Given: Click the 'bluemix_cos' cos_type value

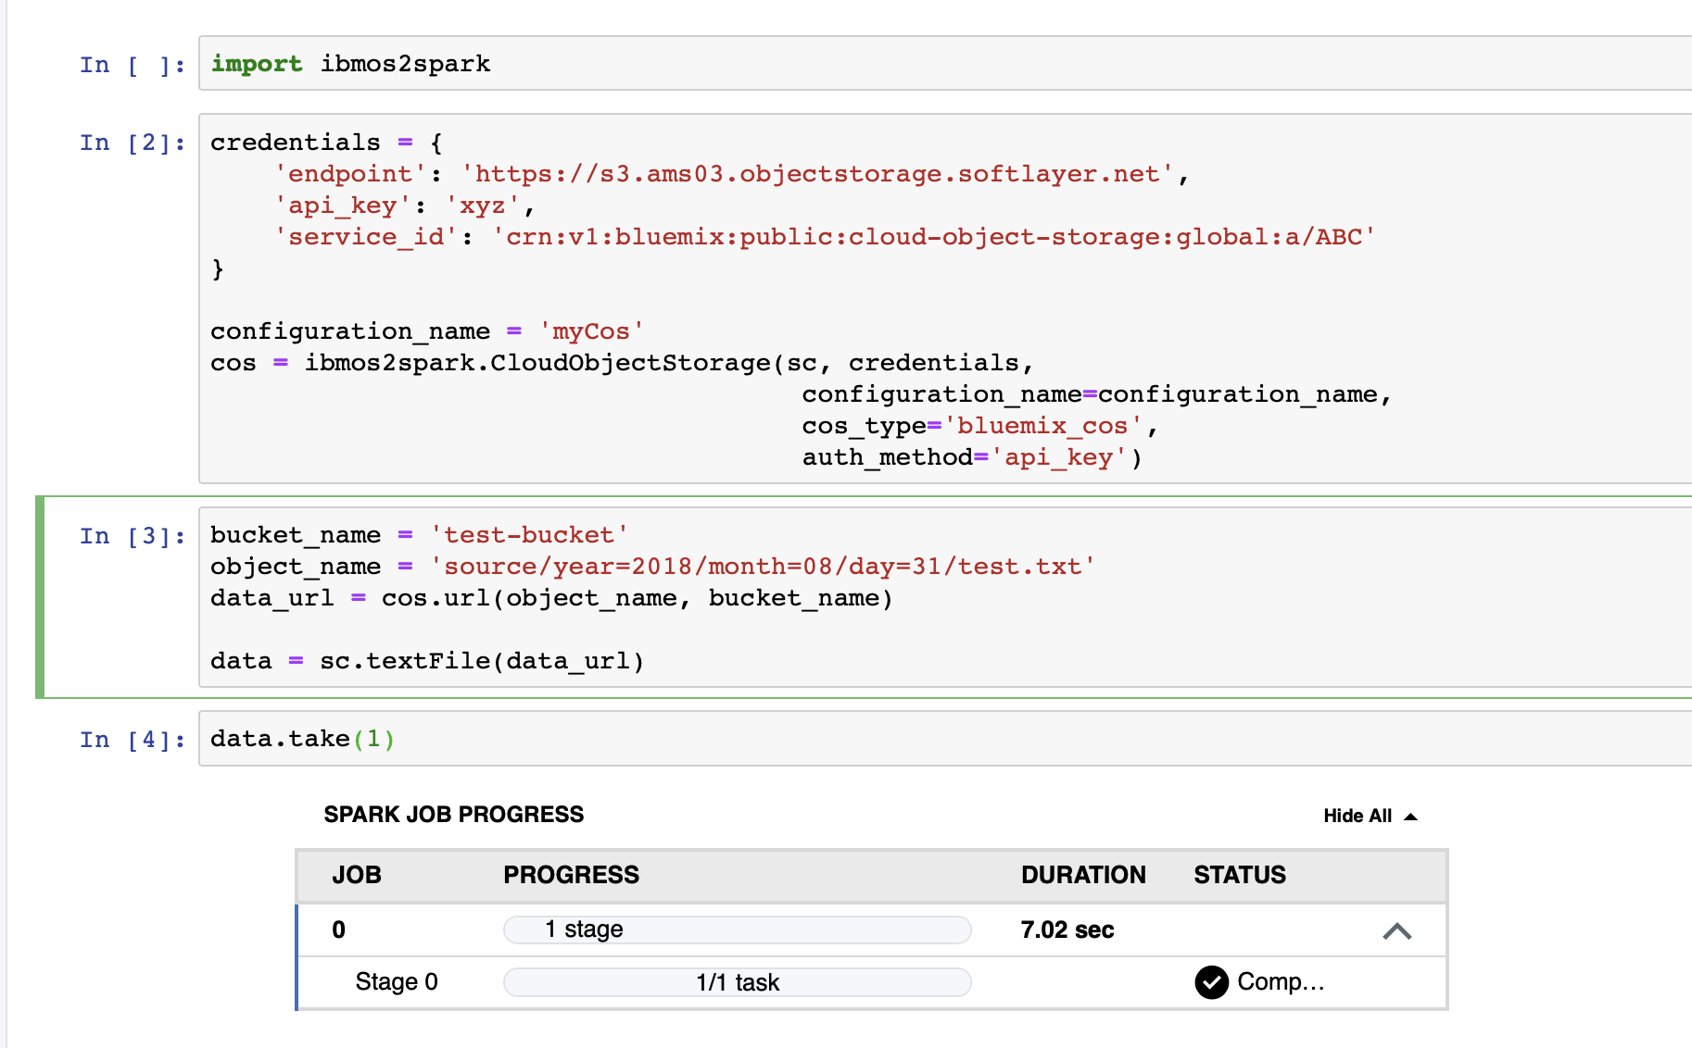Looking at the screenshot, I should pyautogui.click(x=1042, y=426).
